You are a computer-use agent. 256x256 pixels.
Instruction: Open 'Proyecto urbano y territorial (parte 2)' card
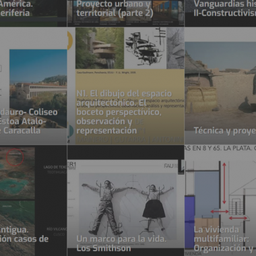tap(126, 13)
